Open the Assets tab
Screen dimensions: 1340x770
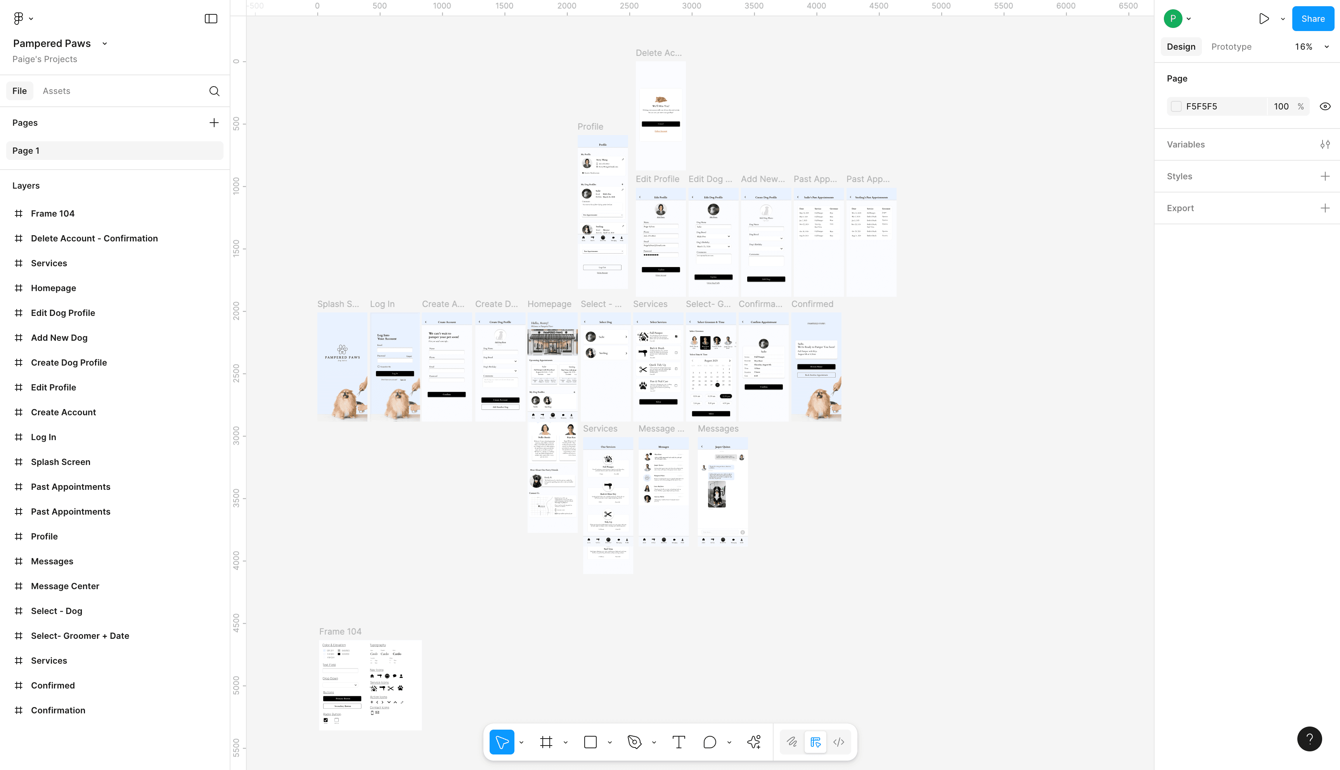(56, 91)
